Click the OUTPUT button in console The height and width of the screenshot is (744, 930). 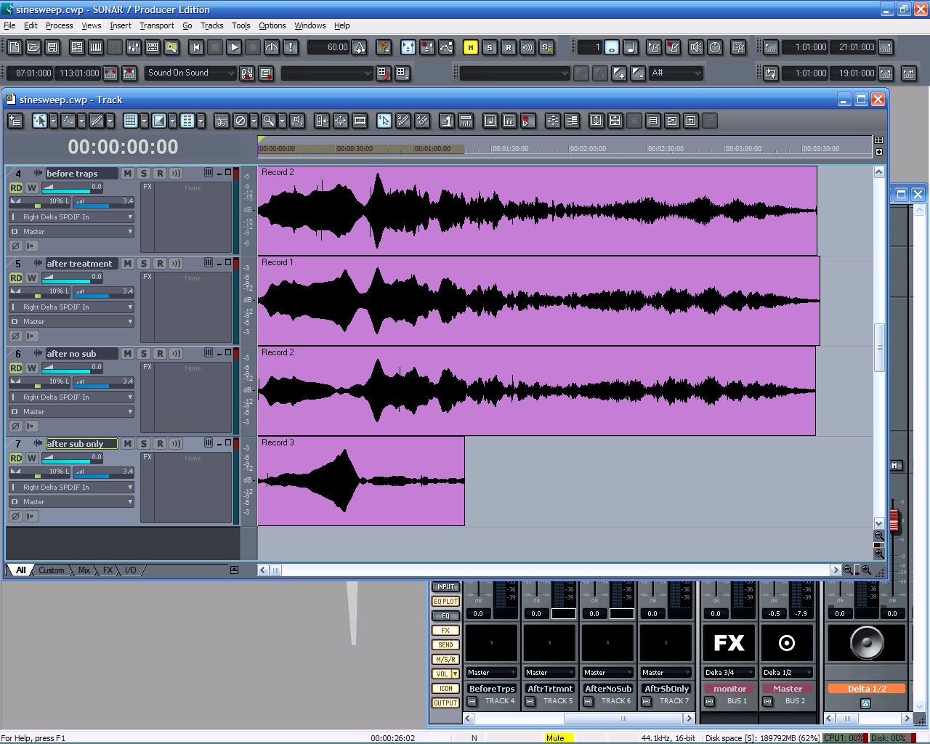445,703
